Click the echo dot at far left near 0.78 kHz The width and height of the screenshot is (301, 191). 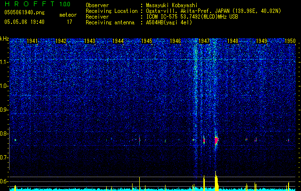[15, 140]
